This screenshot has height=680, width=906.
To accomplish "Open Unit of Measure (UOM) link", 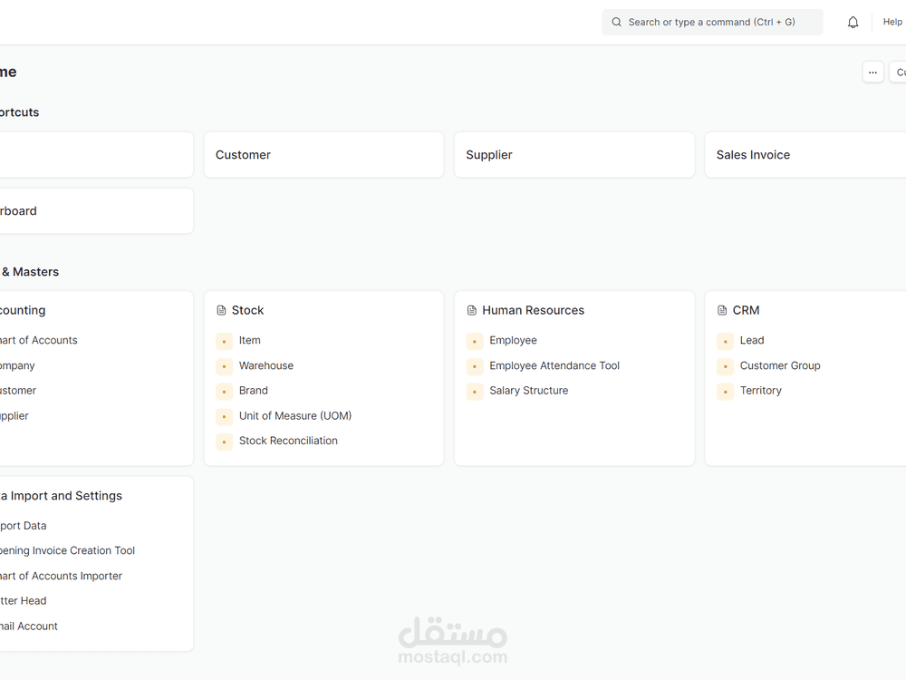I will (x=295, y=416).
